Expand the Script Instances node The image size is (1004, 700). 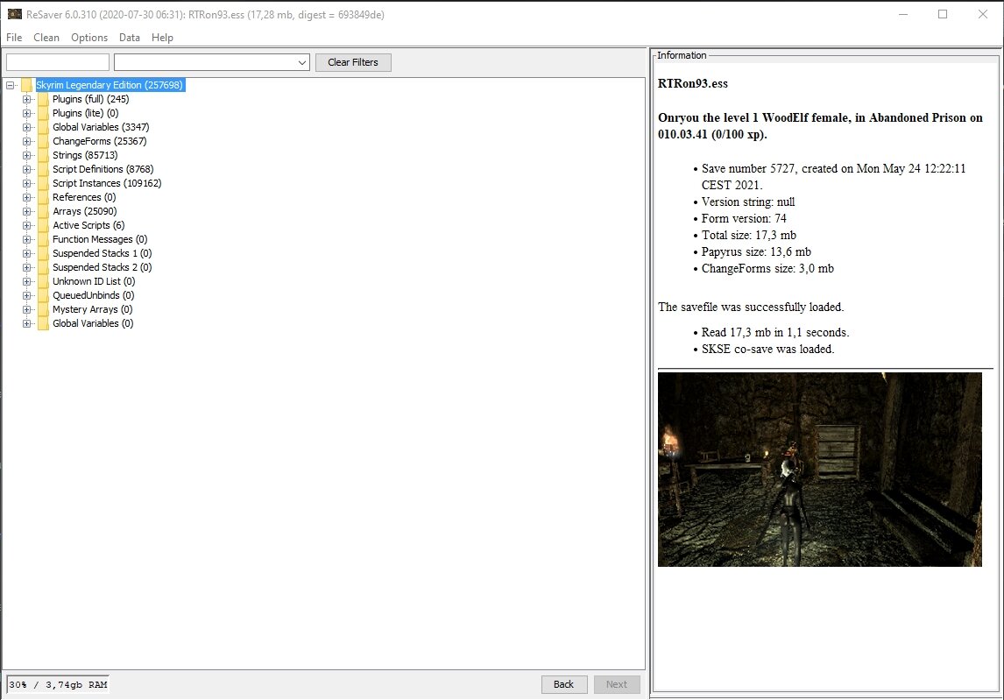(27, 184)
